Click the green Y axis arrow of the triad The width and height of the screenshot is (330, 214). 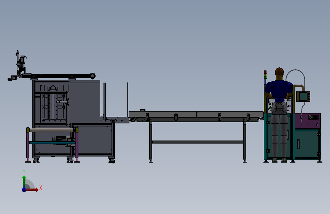pos(24,182)
